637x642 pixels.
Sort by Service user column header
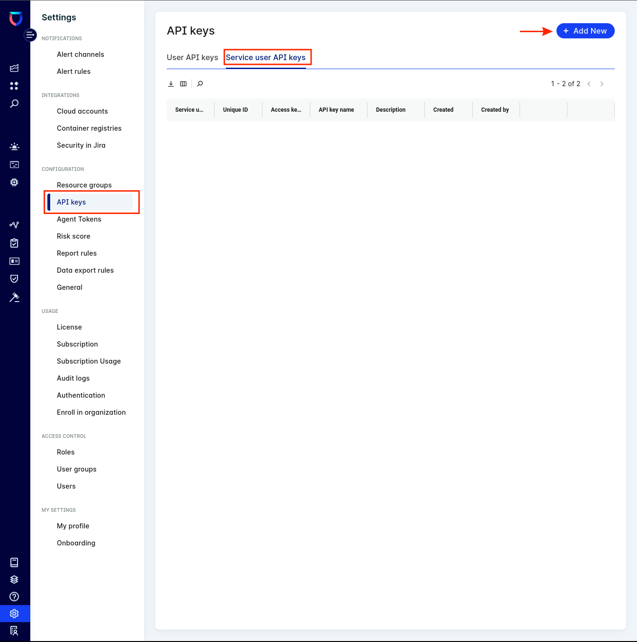click(189, 110)
